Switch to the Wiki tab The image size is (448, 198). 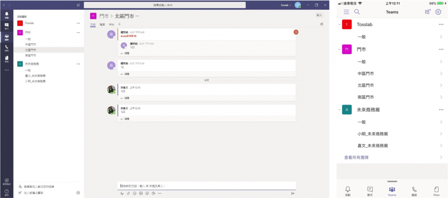pyautogui.click(x=112, y=24)
